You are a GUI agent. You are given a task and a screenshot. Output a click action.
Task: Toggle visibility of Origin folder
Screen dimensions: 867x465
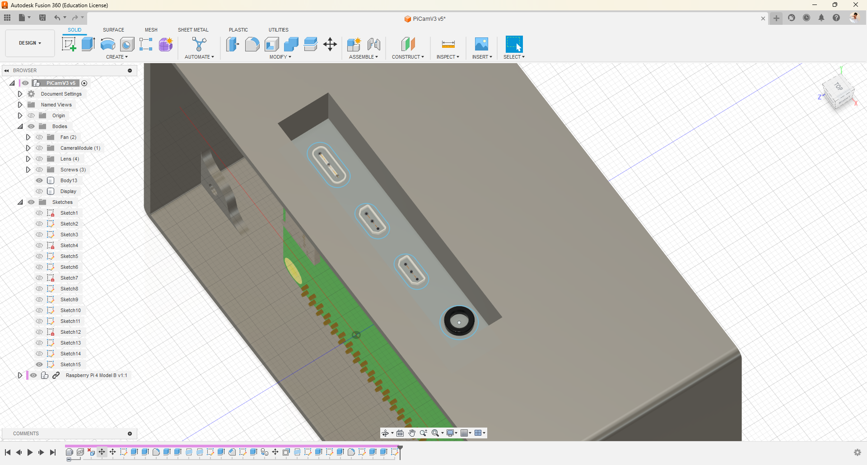(x=31, y=115)
